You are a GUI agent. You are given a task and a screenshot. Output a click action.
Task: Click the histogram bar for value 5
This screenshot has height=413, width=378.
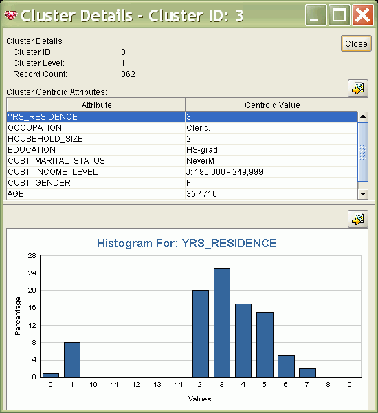[x=265, y=345]
